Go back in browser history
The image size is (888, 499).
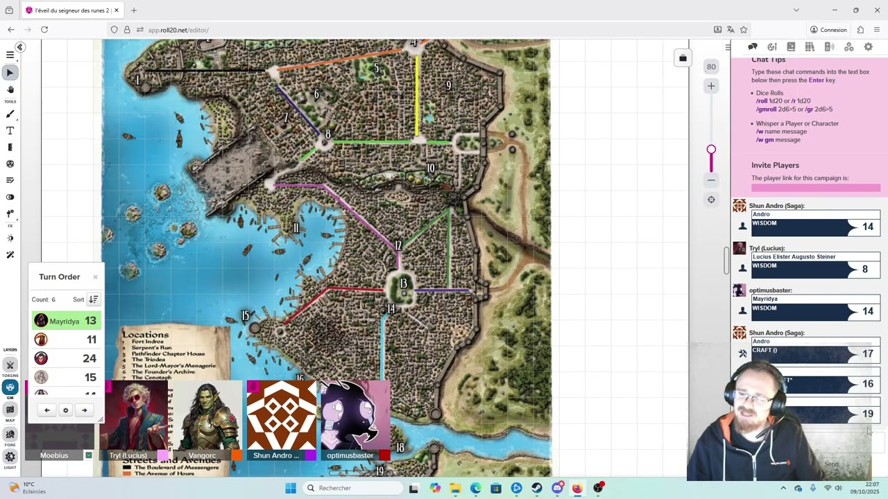point(11,30)
